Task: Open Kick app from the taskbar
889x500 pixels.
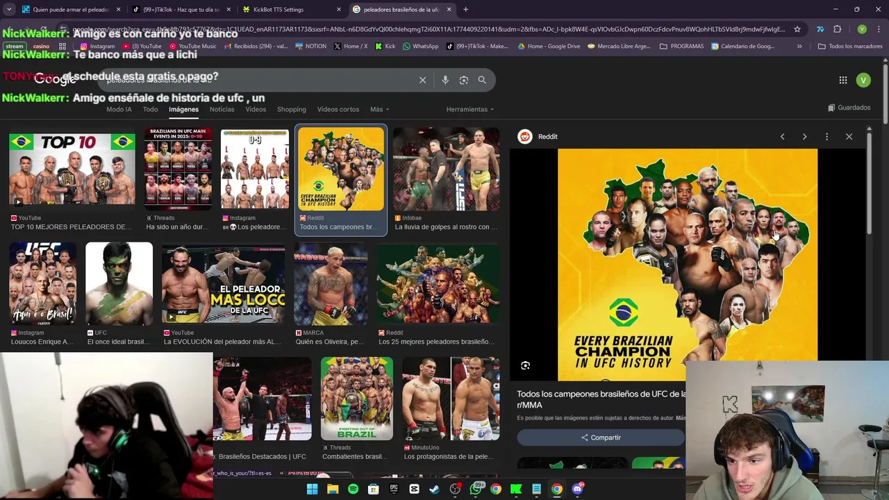Action: [x=516, y=489]
